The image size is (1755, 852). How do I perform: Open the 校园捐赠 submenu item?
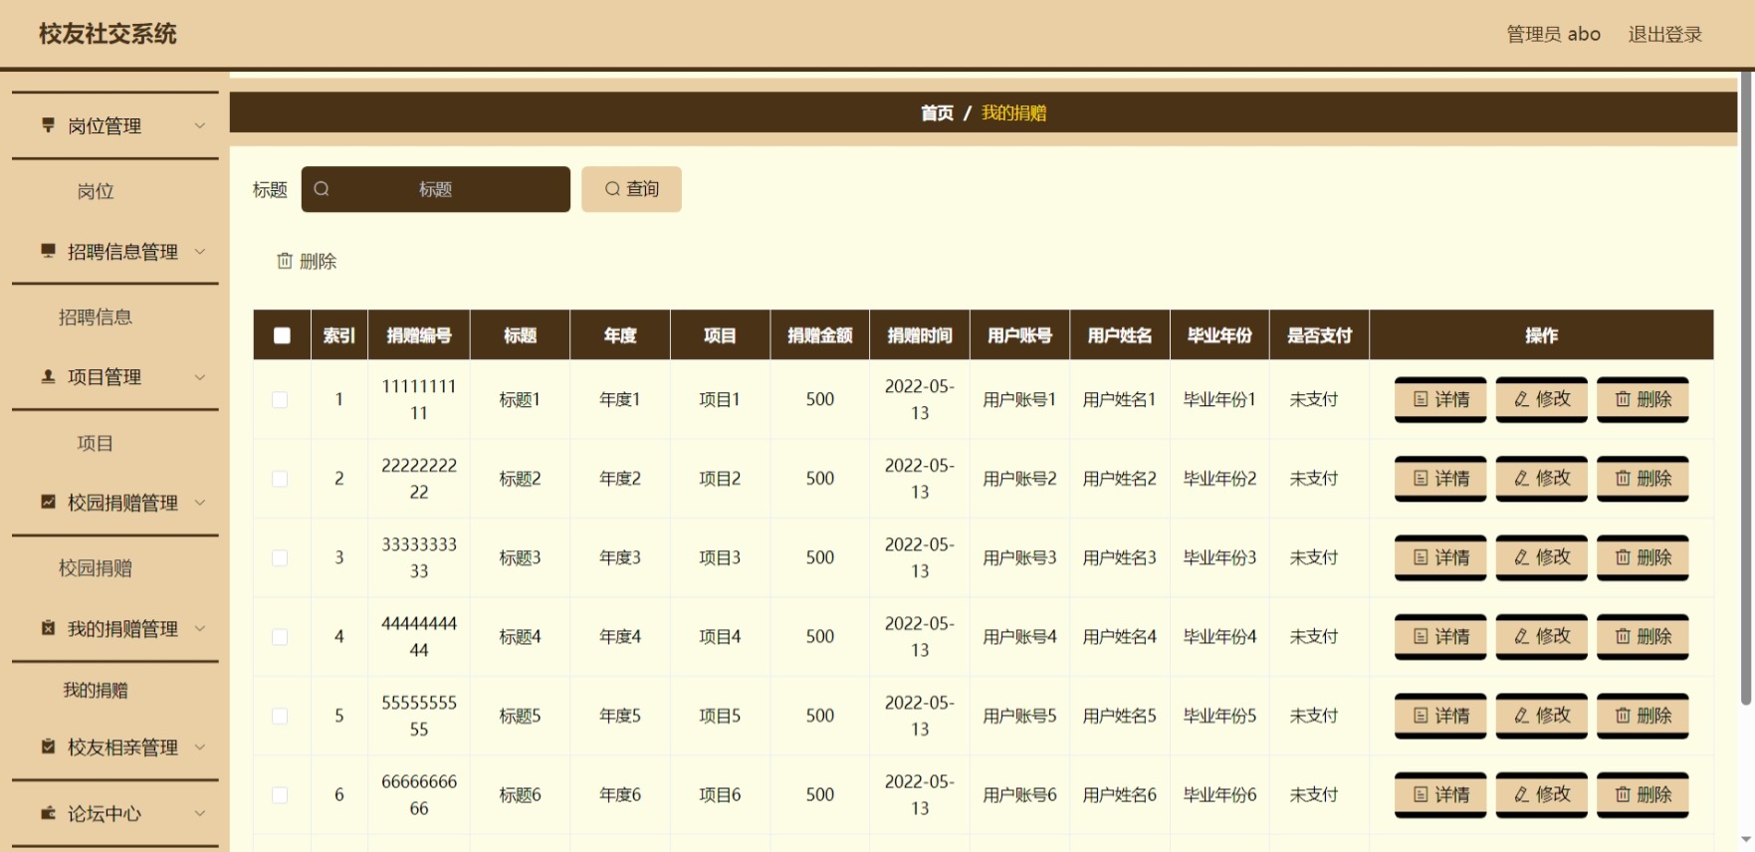[x=96, y=568]
